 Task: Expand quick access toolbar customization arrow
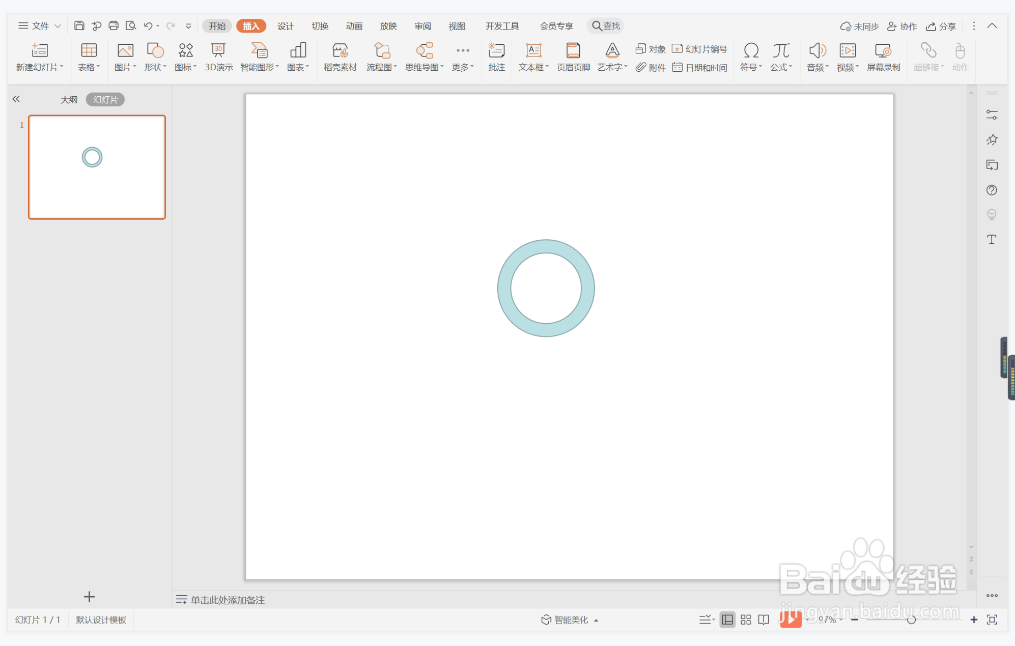[x=188, y=26]
